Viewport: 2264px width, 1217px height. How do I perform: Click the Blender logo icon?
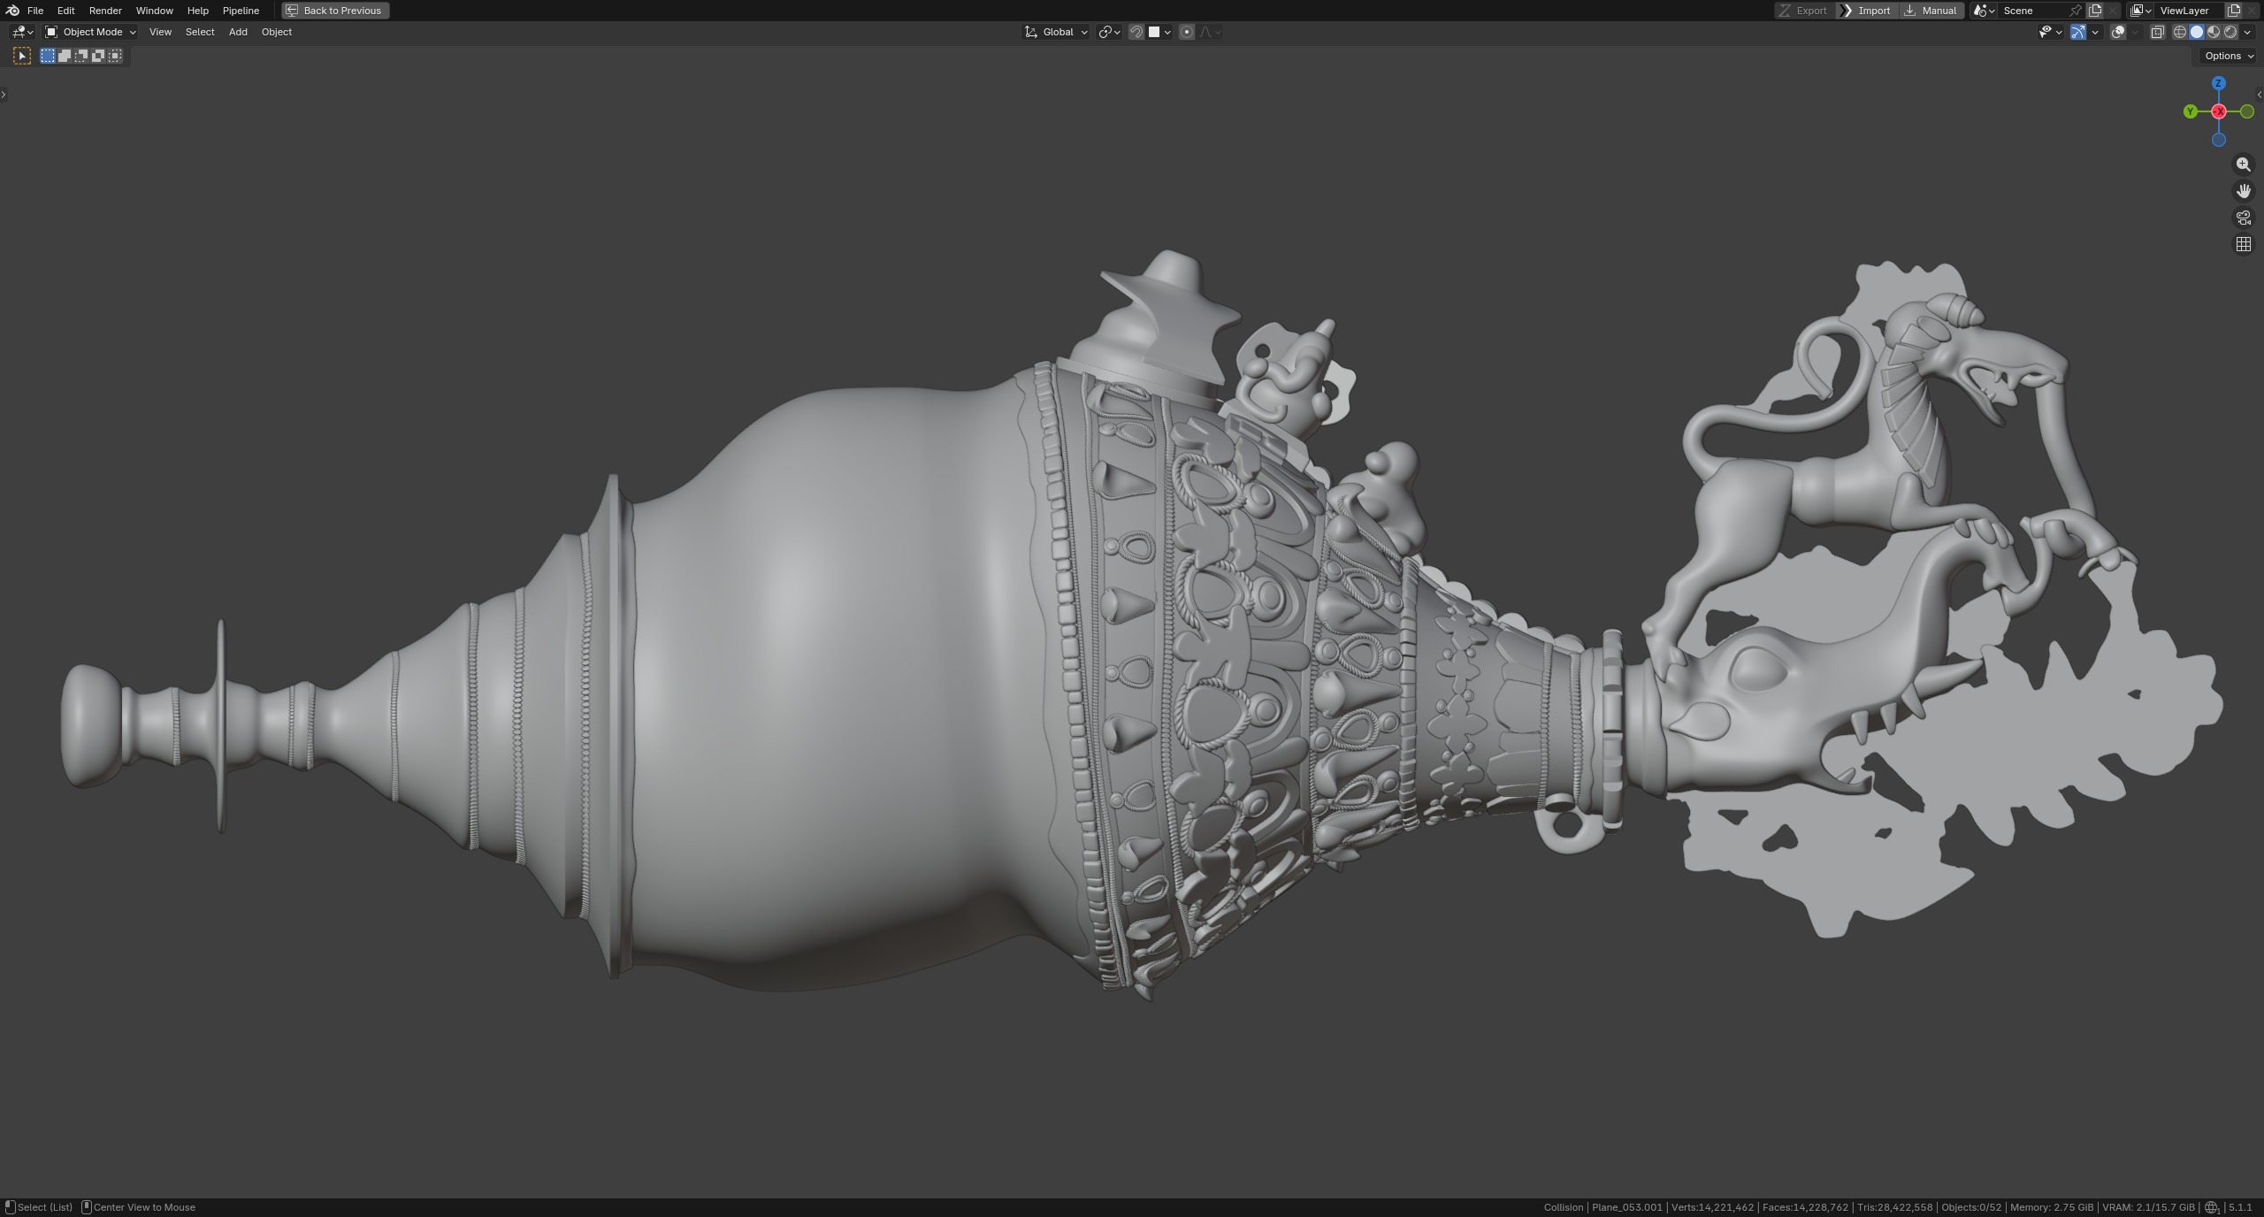12,11
